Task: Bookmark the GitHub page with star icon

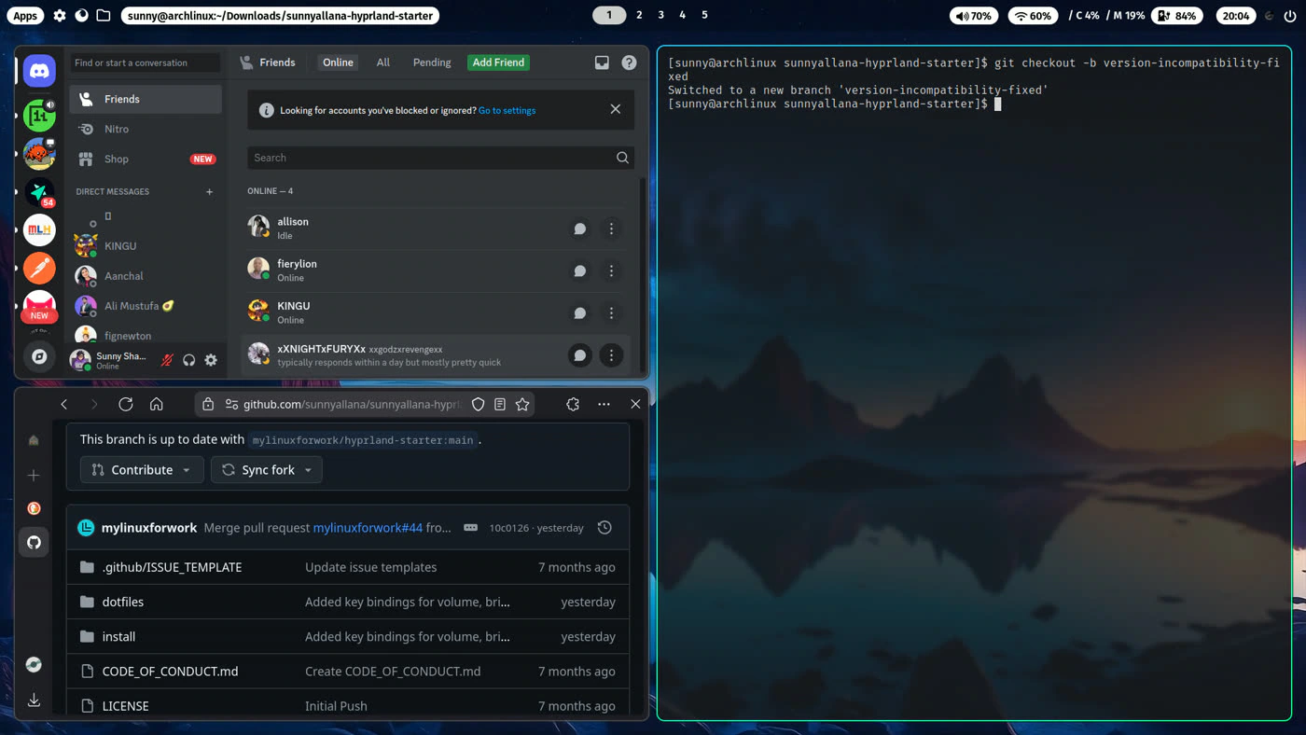Action: (x=522, y=404)
